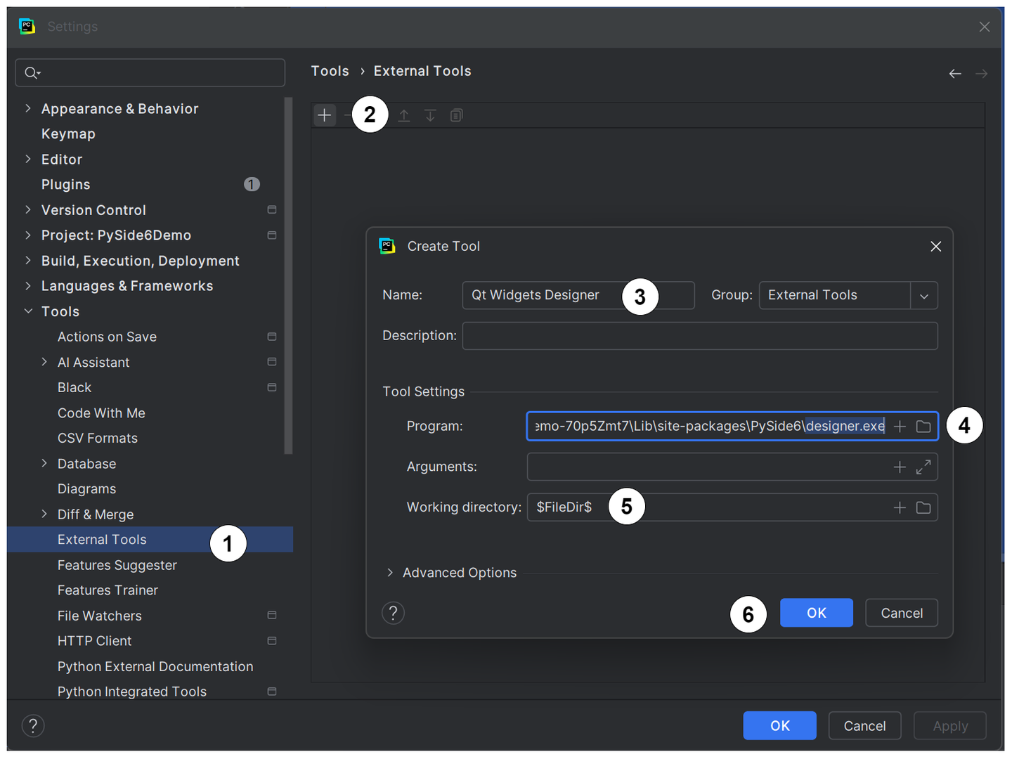Select External Tools in the sidebar
The height and width of the screenshot is (759, 1012).
pos(102,539)
